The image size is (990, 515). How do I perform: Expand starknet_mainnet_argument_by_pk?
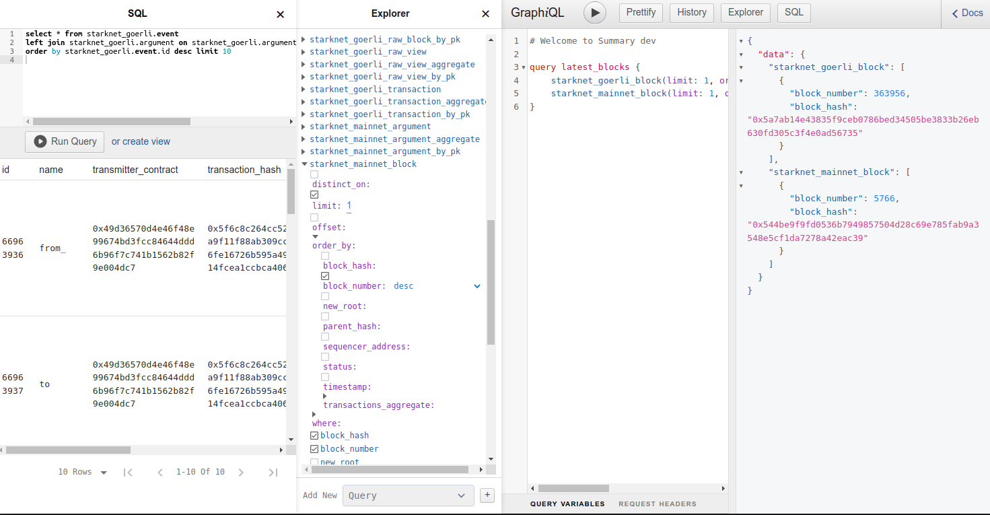pos(304,151)
